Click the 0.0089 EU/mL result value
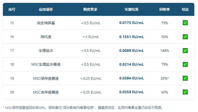The image size is (198, 112). [131, 51]
